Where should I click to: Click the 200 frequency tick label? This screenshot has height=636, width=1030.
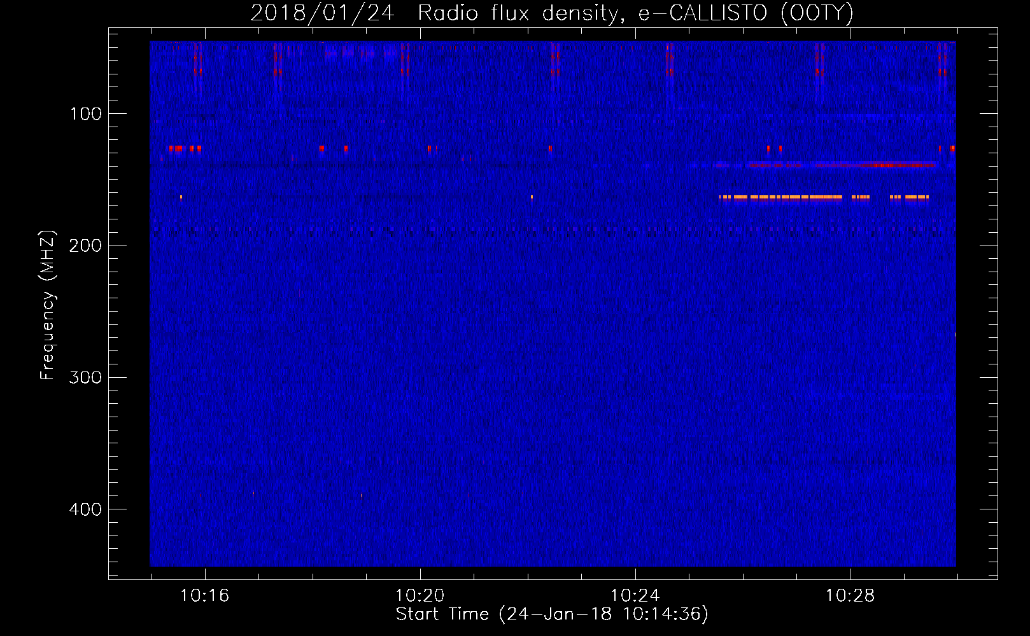coord(85,246)
